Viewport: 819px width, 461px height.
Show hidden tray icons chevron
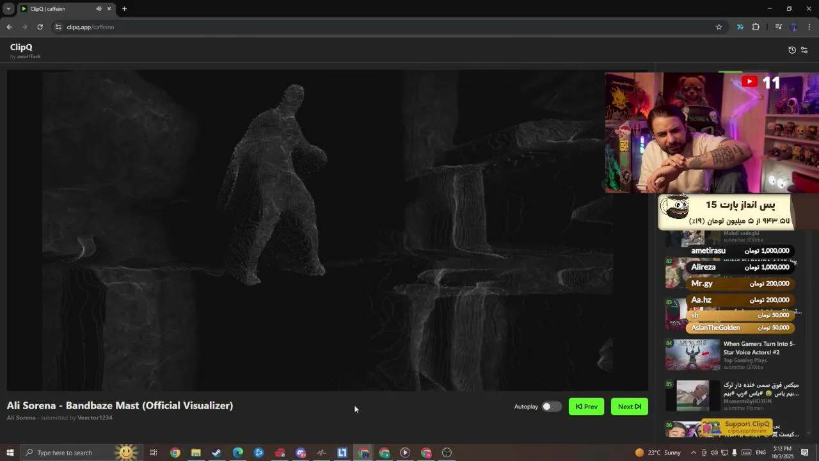[694, 453]
